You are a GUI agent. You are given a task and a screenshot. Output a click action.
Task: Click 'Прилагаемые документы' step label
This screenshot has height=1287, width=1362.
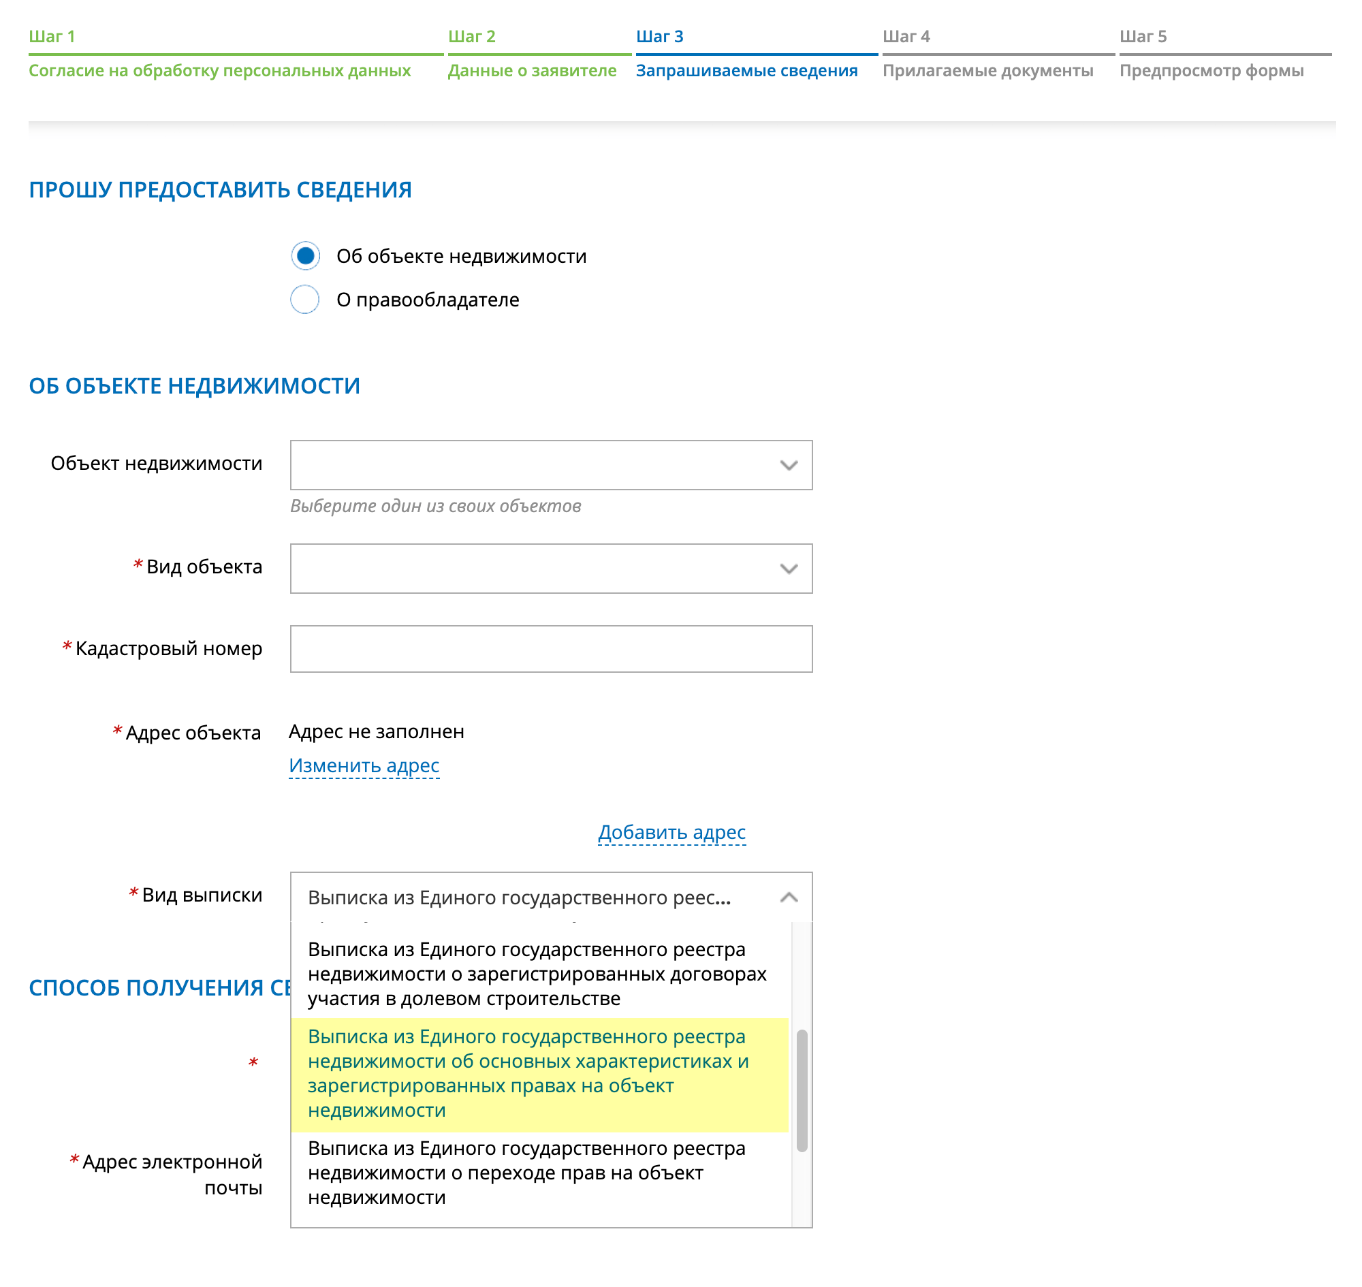987,71
